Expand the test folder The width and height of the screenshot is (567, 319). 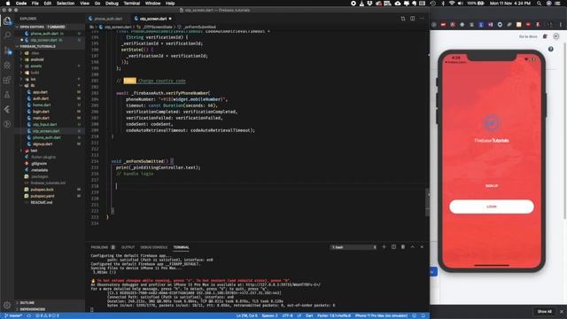tap(34, 151)
